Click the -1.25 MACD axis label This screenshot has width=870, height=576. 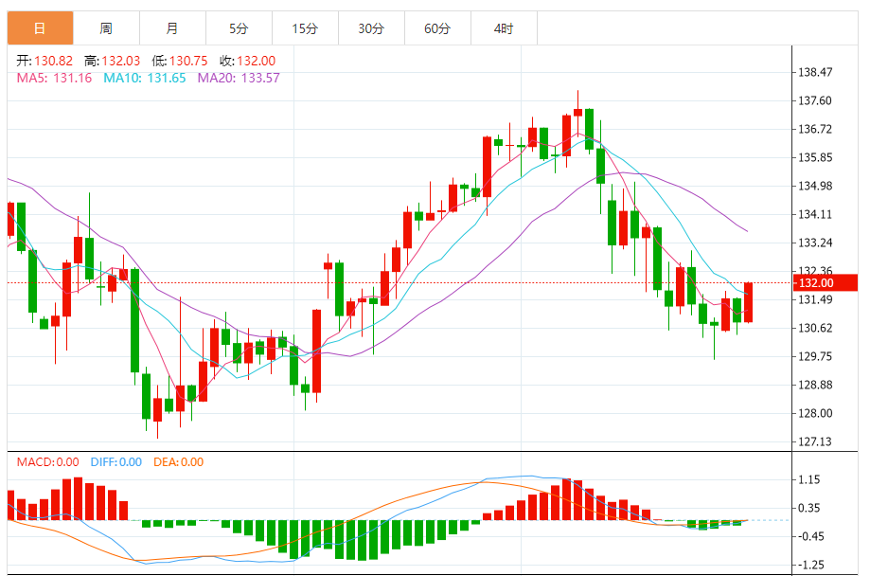point(810,565)
